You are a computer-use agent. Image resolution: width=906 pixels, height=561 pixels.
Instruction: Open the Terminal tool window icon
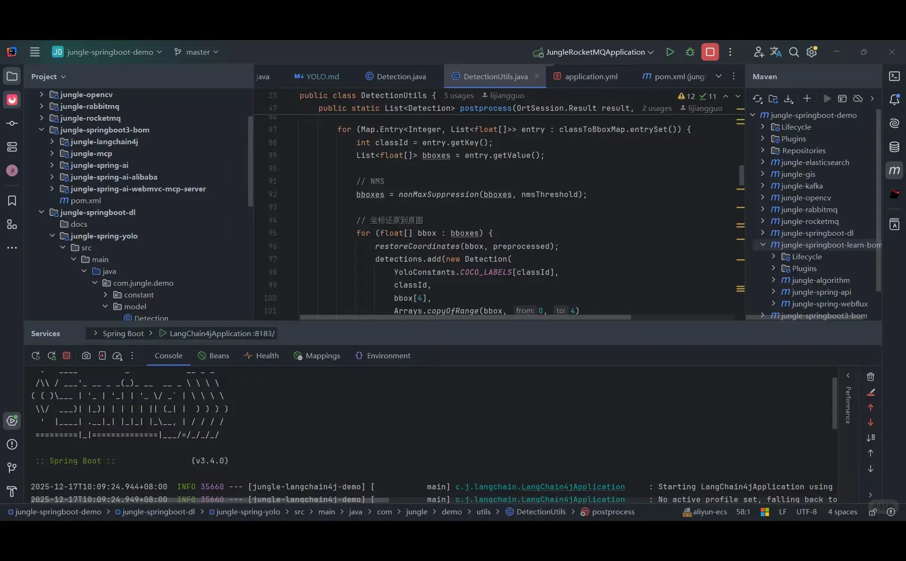coord(894,76)
